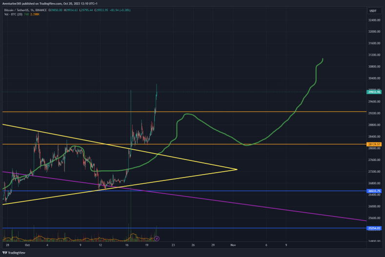Image resolution: width=385 pixels, height=257 pixels.
Task: Click the change value +83.94 (+0.28%)
Action: click(x=120, y=10)
